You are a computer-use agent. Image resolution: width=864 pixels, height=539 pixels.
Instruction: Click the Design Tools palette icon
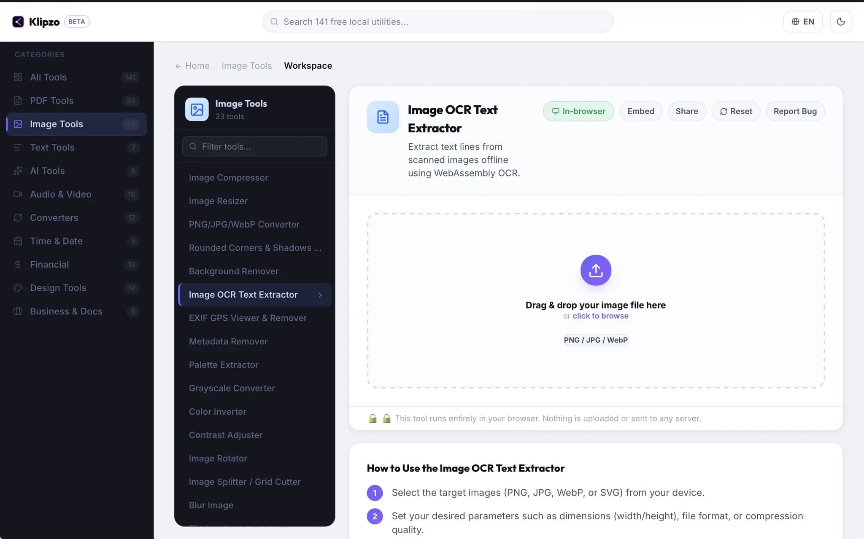coord(18,288)
